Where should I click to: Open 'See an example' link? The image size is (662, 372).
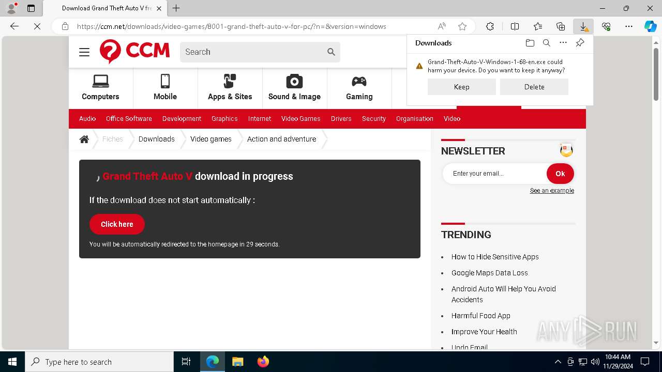click(552, 191)
